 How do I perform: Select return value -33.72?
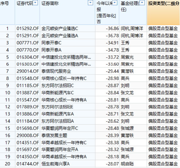coord(112,57)
